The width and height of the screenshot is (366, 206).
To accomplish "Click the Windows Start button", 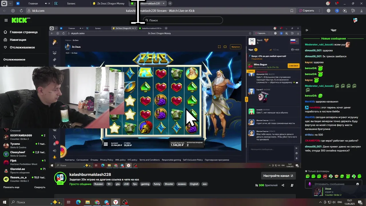I will tap(5, 202).
